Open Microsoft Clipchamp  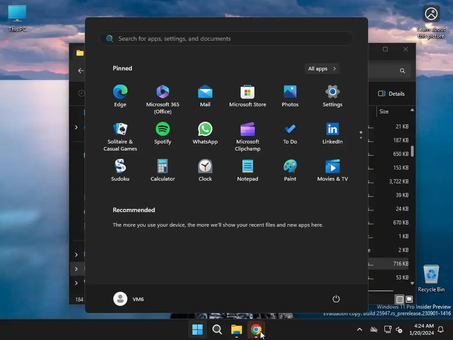coord(248,137)
